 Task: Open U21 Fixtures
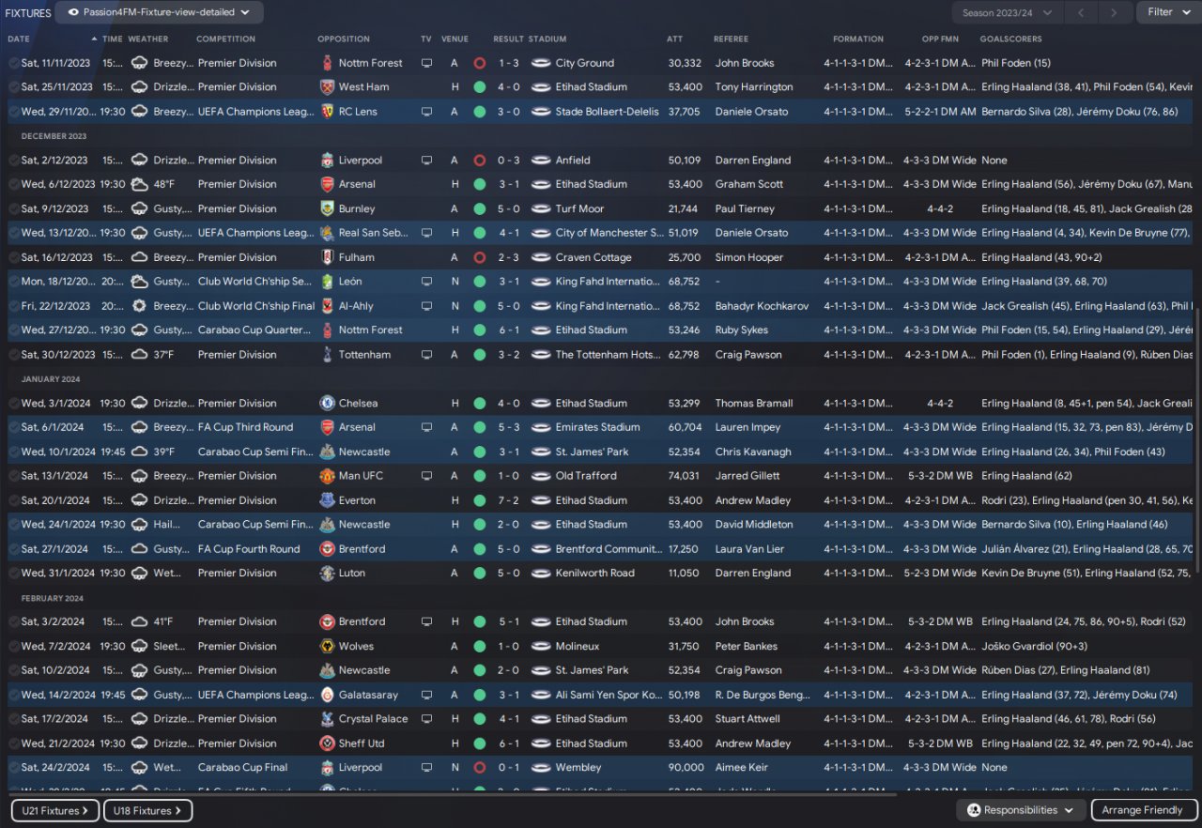tap(54, 810)
